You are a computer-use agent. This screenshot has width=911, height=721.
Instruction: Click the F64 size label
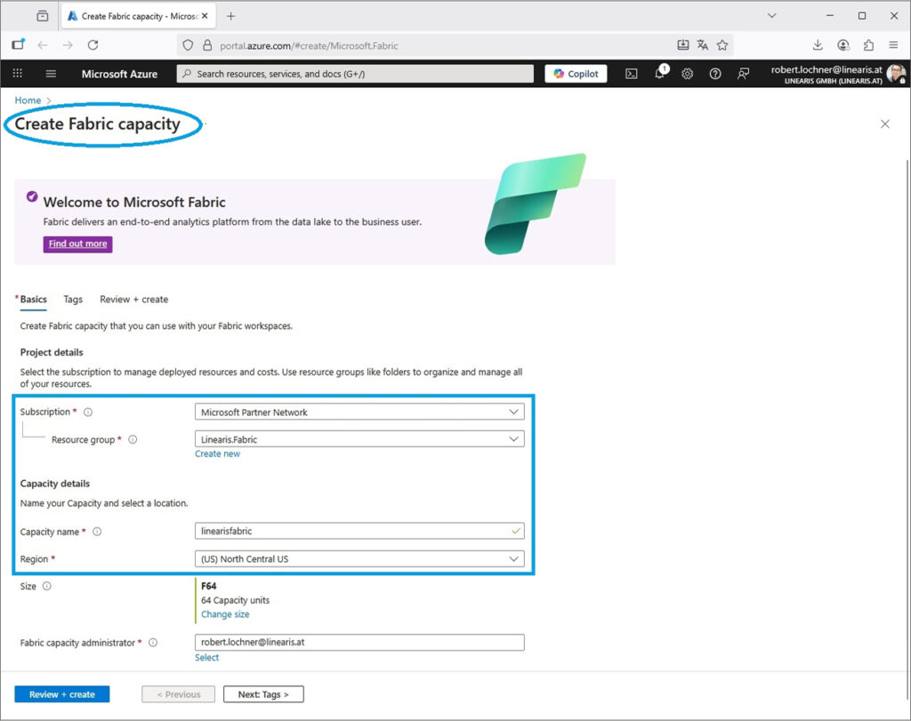[x=208, y=587]
